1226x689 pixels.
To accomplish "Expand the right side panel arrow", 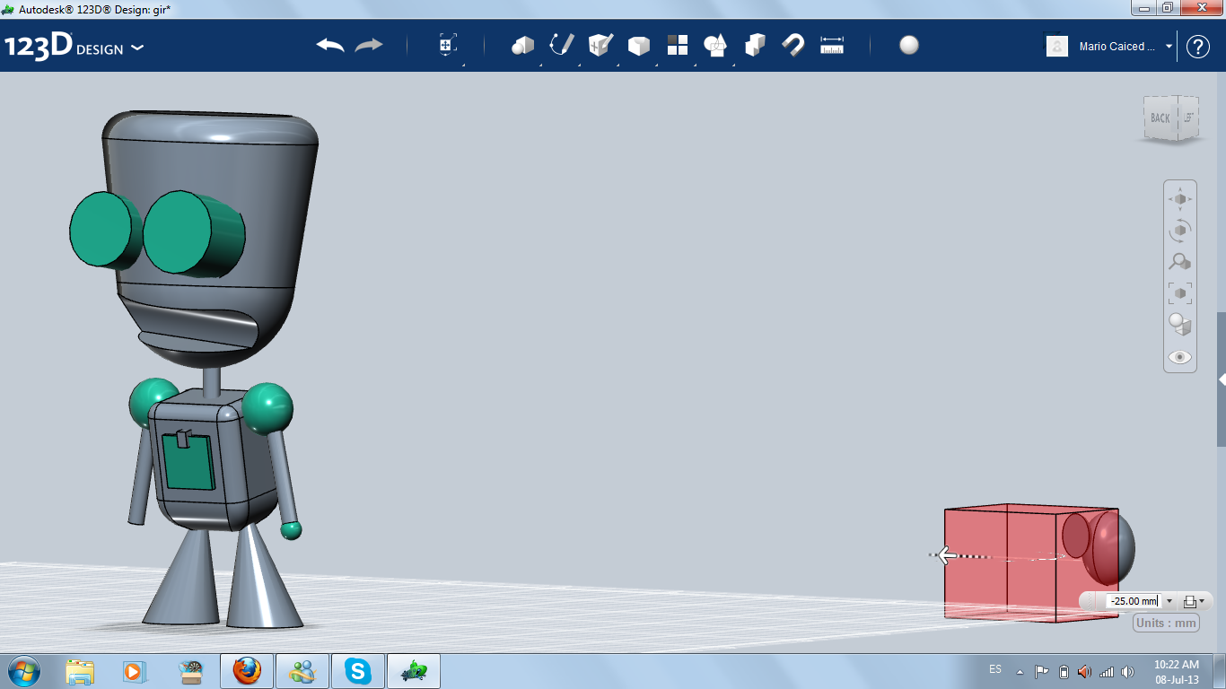I will (x=1222, y=379).
